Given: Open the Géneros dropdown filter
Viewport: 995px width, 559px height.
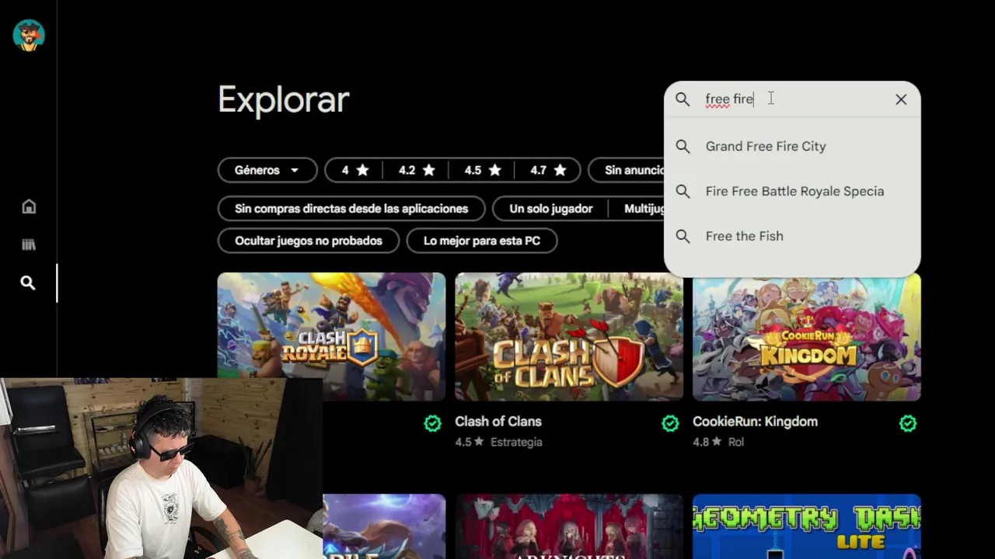Looking at the screenshot, I should [x=267, y=170].
